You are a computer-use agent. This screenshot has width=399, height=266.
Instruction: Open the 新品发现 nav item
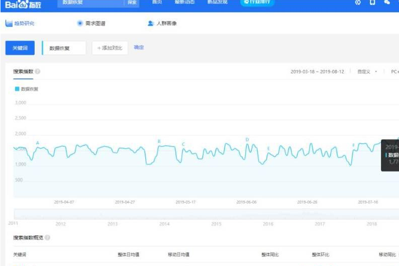click(x=217, y=2)
